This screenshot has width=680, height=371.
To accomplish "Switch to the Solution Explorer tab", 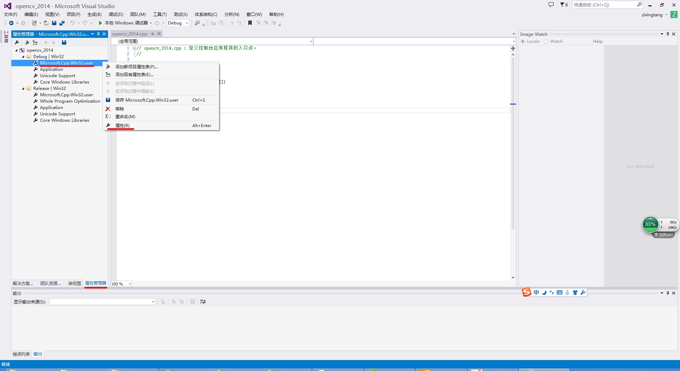I will (23, 284).
